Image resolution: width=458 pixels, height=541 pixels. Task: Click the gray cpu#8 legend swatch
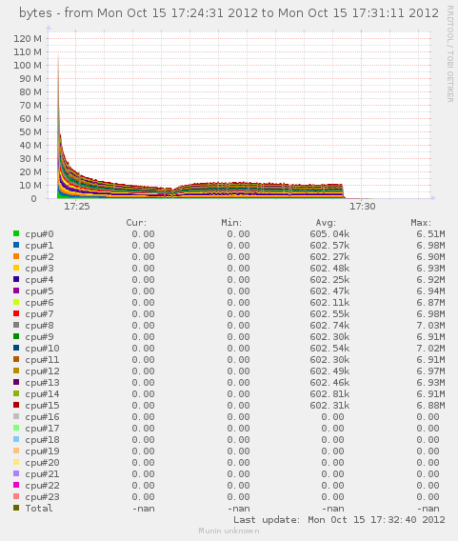[16, 325]
